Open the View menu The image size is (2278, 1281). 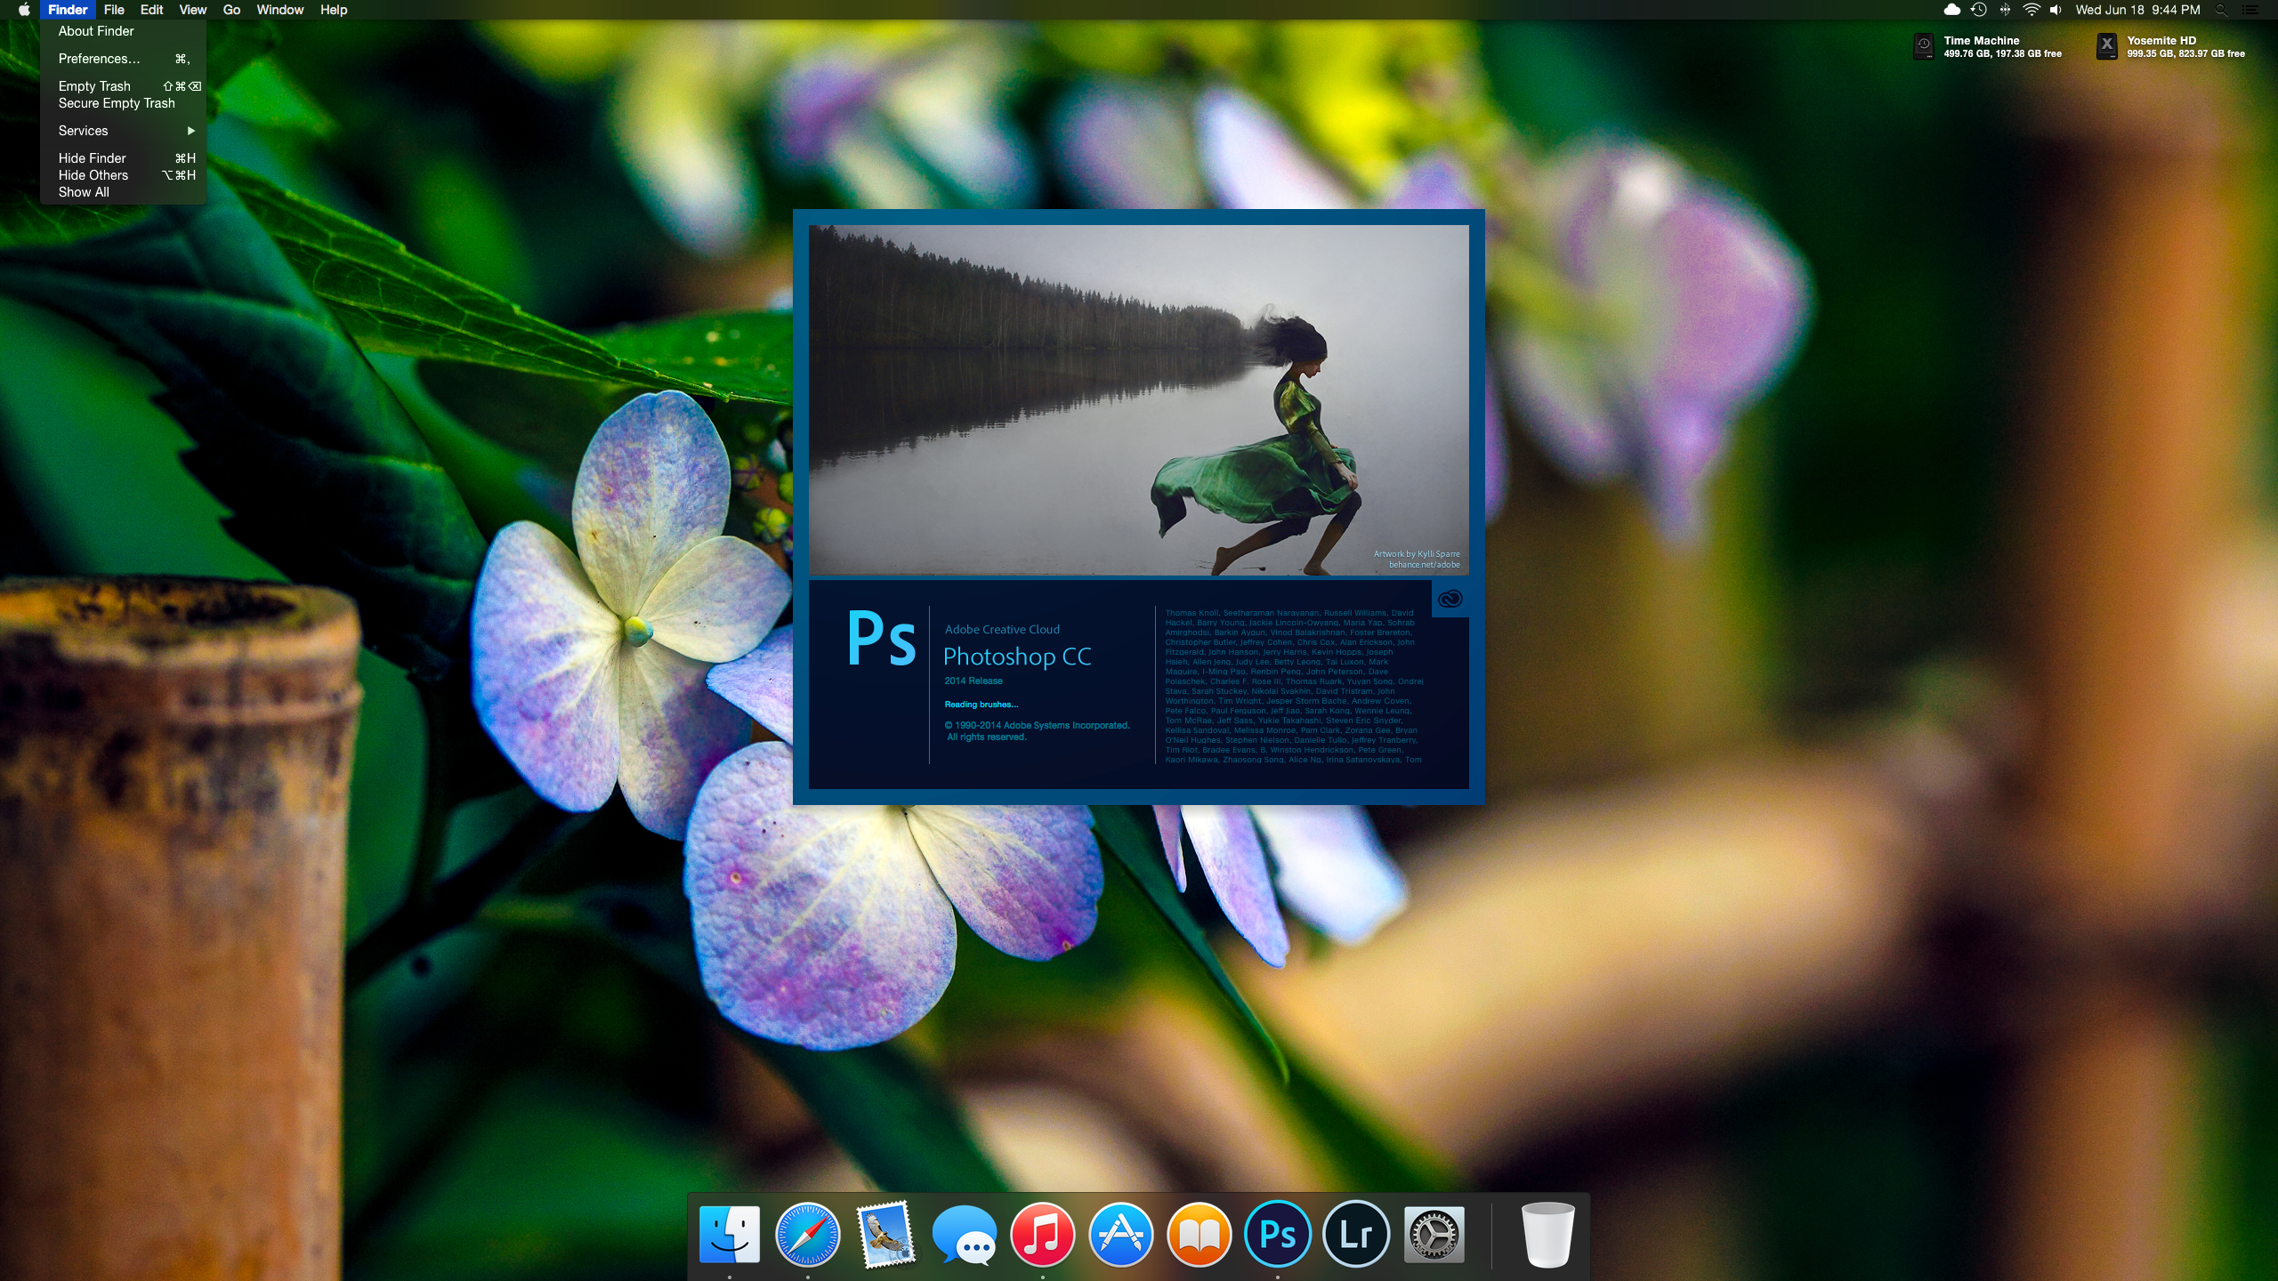[x=192, y=10]
